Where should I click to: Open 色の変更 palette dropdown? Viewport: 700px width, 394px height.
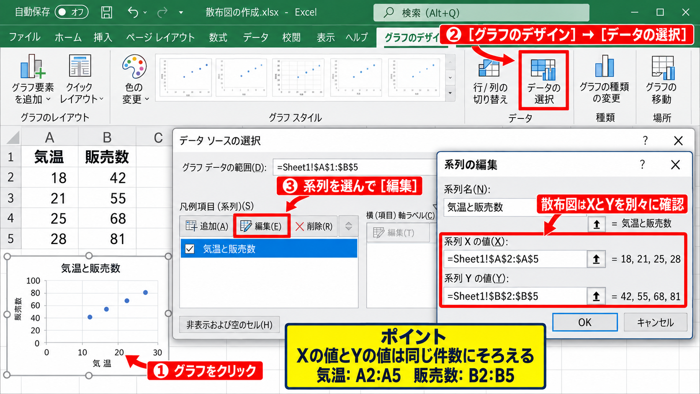135,80
